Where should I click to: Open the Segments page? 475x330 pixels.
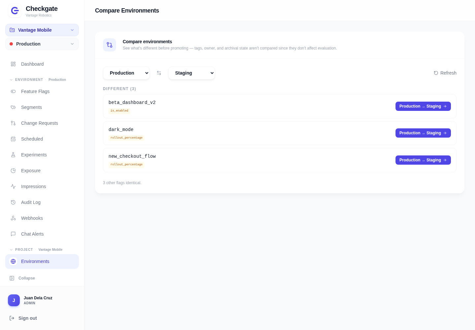tap(42, 107)
